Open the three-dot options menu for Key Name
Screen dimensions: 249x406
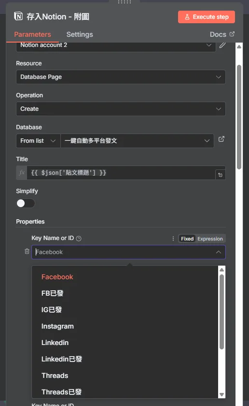tap(173, 239)
